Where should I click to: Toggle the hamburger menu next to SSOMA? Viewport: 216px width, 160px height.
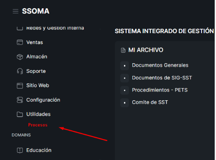click(x=15, y=11)
